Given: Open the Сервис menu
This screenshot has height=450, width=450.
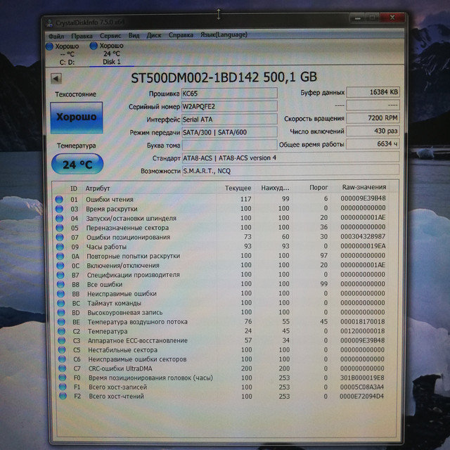Looking at the screenshot, I should [110, 34].
